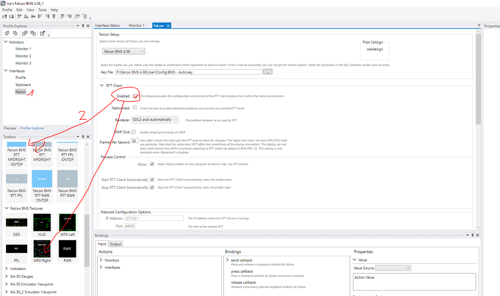Switch to the Interface Status tab
500x296 pixels.
[107, 25]
